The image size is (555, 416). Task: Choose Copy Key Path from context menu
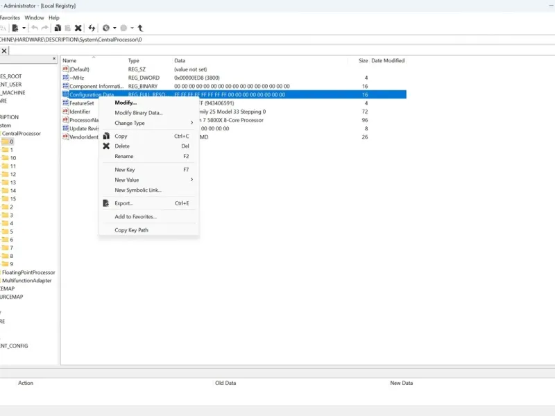[131, 230]
